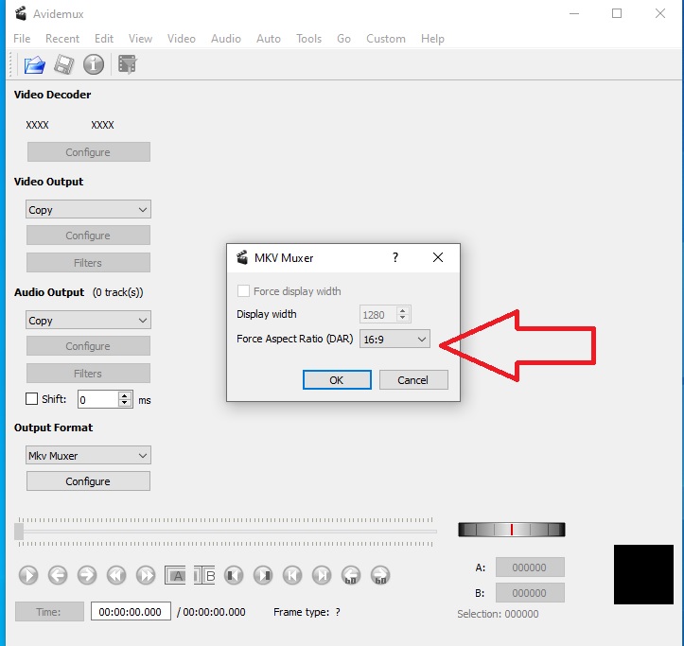This screenshot has height=646, width=684.
Task: Click the Avidemux clapperboard title icon
Action: [21, 13]
